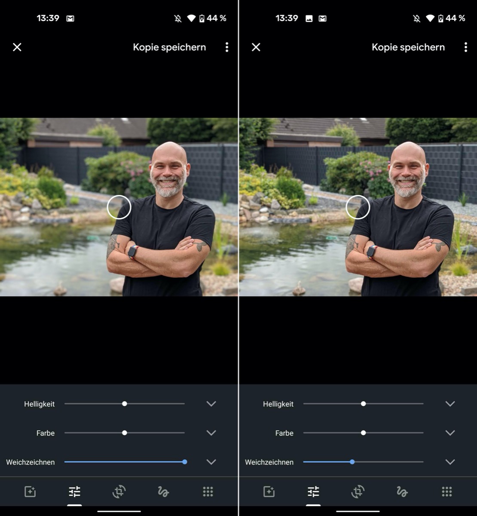Screen dimensions: 477x516
Task: Open the three-dot overflow menu in left screenshot
Action: pos(227,47)
